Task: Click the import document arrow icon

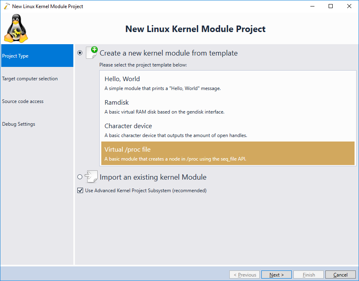Action: pos(91,176)
